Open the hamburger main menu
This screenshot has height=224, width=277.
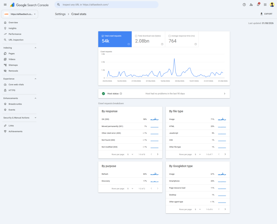5,5
